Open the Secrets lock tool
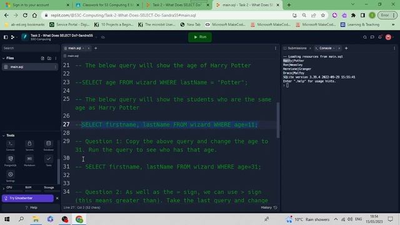The width and height of the screenshot is (400, 225). [29, 146]
